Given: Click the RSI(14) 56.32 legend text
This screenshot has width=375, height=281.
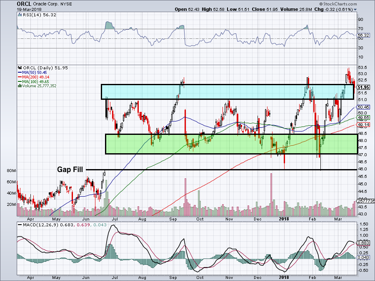Looking at the screenshot, I should pyautogui.click(x=40, y=15).
